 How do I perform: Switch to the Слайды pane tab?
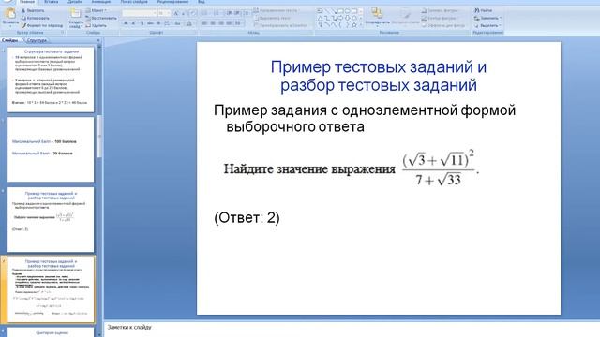point(9,40)
